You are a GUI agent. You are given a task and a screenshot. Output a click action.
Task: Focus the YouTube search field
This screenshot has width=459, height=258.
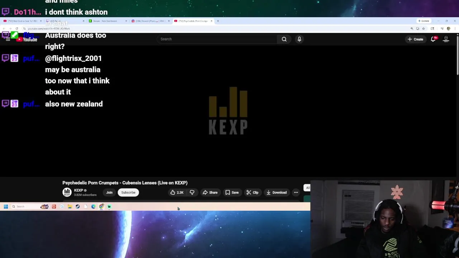(217, 39)
